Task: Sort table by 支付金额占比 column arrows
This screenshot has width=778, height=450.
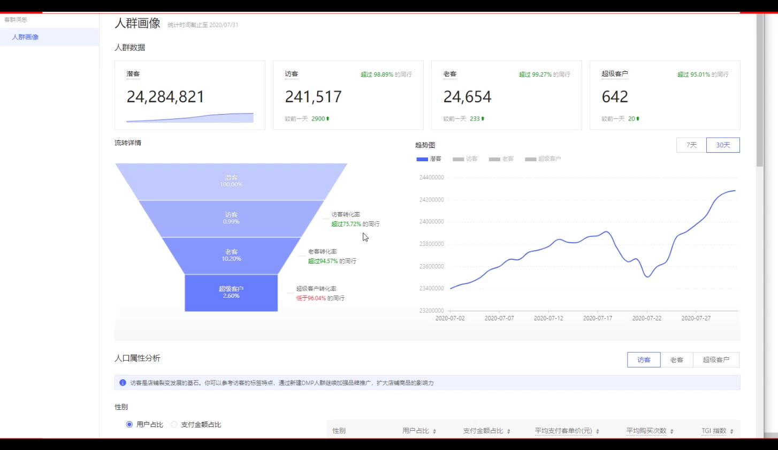Action: point(508,431)
